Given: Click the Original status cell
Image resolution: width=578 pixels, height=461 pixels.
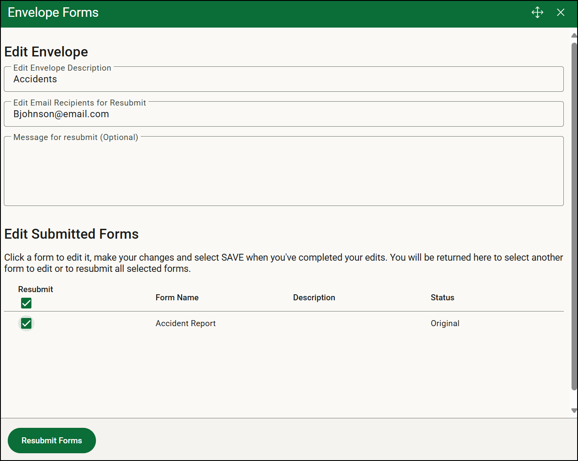Looking at the screenshot, I should 445,324.
